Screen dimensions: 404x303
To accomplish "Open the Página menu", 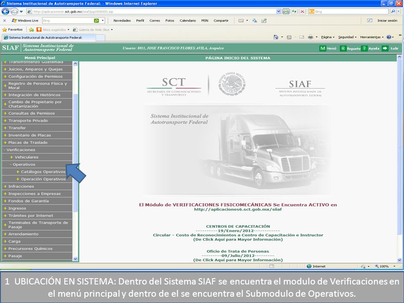I will click(x=327, y=37).
